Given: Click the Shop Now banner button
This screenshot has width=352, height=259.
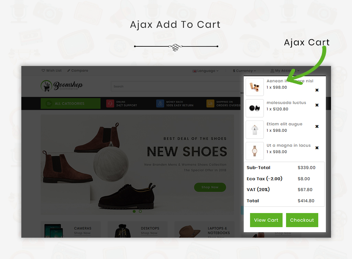Looking at the screenshot, I should point(210,187).
